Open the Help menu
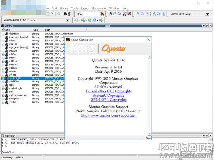Viewport: 214px width, 160px height. tap(125, 8)
